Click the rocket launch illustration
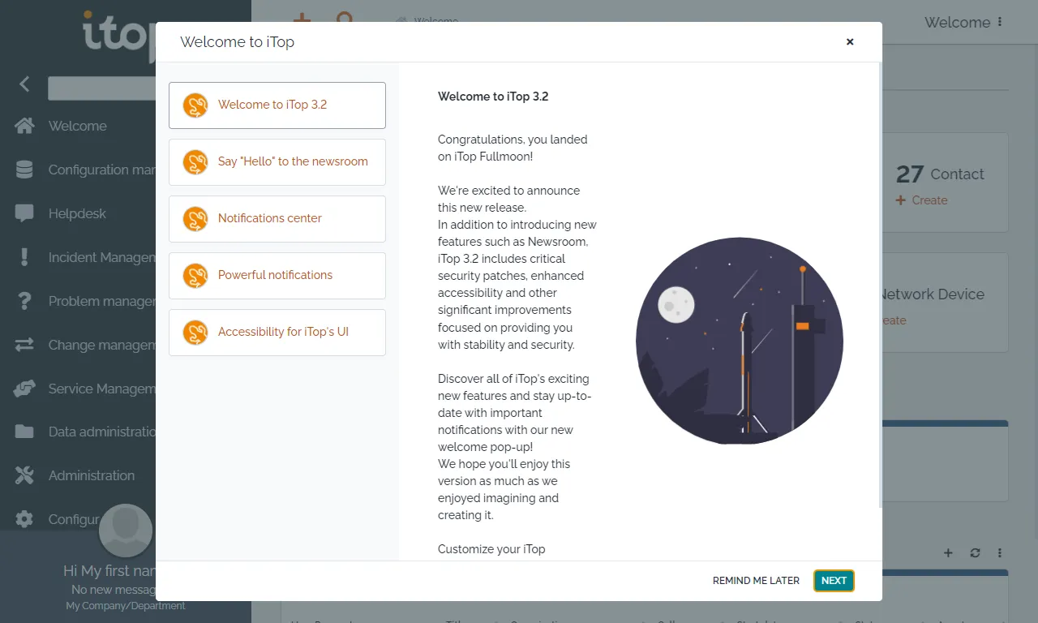Viewport: 1038px width, 623px height. (740, 341)
